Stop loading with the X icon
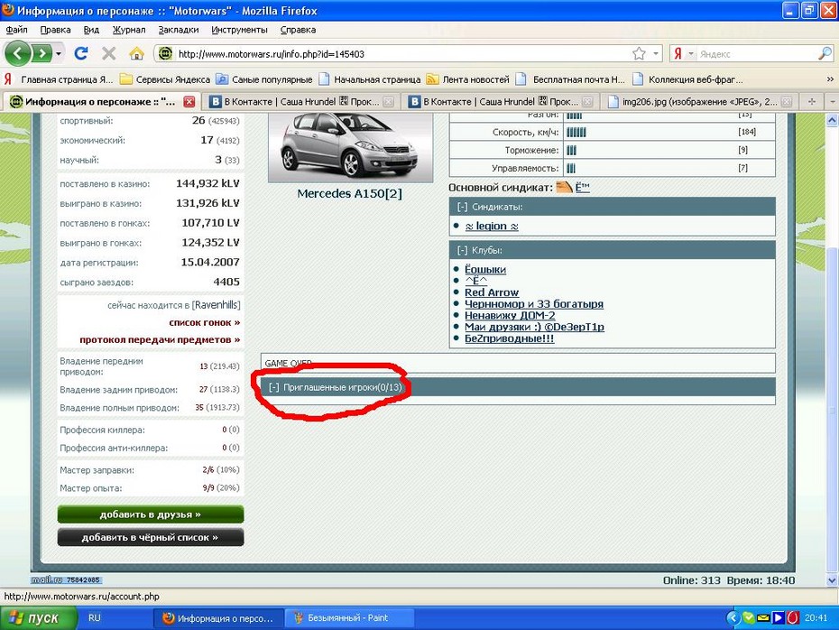 (x=109, y=53)
